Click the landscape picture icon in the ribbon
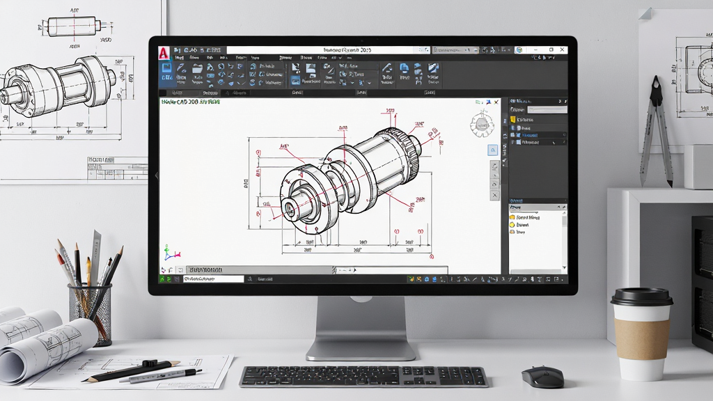Viewport: 713px width, 401px height. point(311,68)
